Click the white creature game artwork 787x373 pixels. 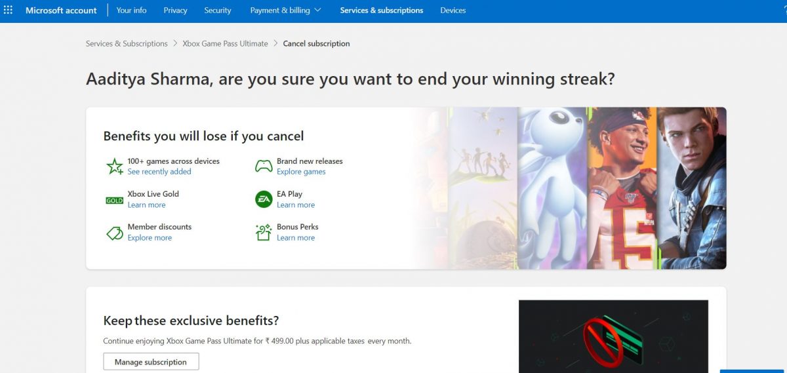552,188
